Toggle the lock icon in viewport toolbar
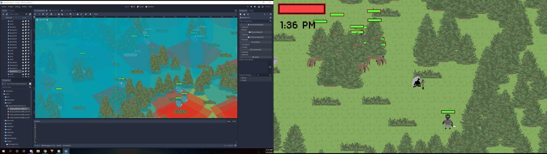Screen dimensions: 547x154 click(x=78, y=14)
